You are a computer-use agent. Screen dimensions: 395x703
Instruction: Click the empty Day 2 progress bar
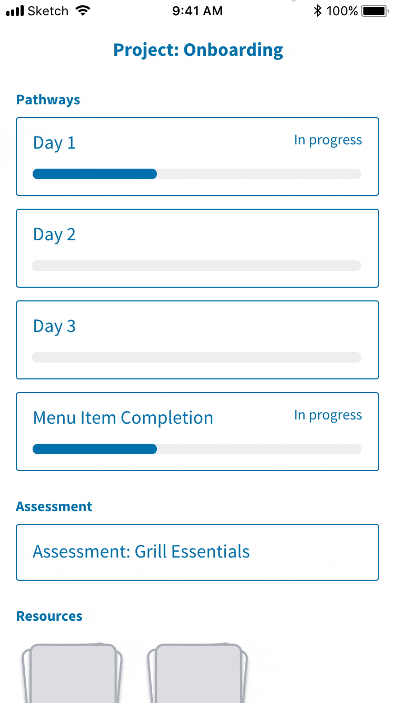(x=197, y=266)
